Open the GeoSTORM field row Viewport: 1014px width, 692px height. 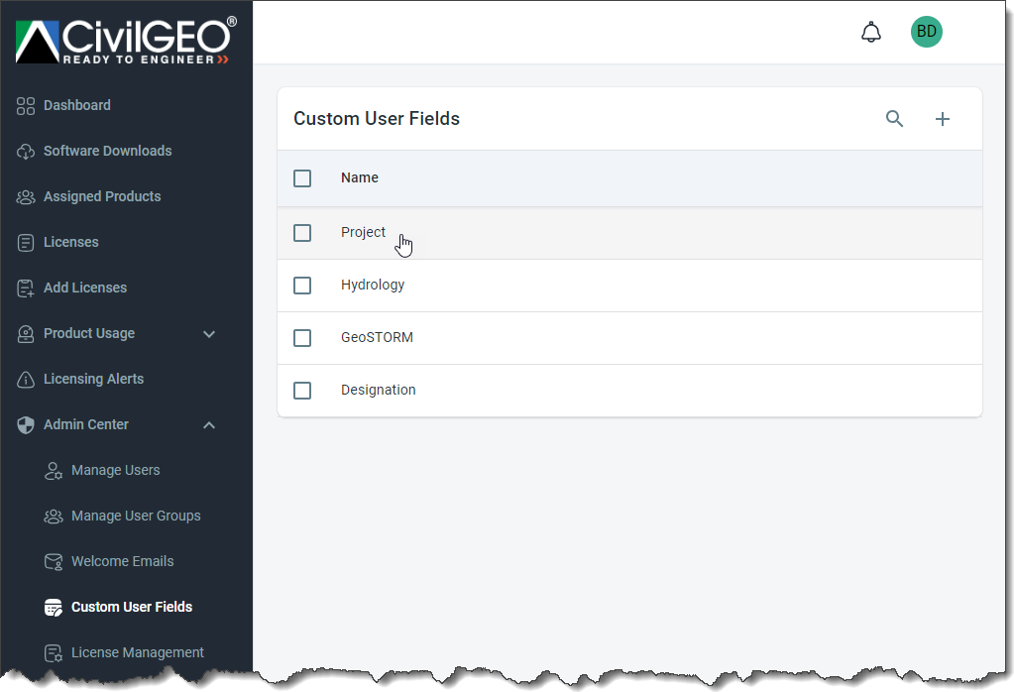629,338
